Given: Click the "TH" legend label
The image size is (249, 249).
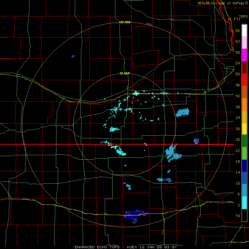Looking at the screenshot, I should pos(238,216).
